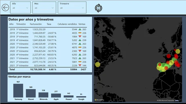The width and height of the screenshot is (186, 104).
Task: Click the tasa value -60.35 %
Action: point(52,66)
